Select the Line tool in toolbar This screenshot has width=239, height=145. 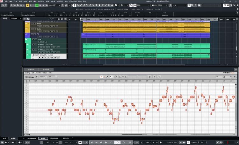[105, 5]
